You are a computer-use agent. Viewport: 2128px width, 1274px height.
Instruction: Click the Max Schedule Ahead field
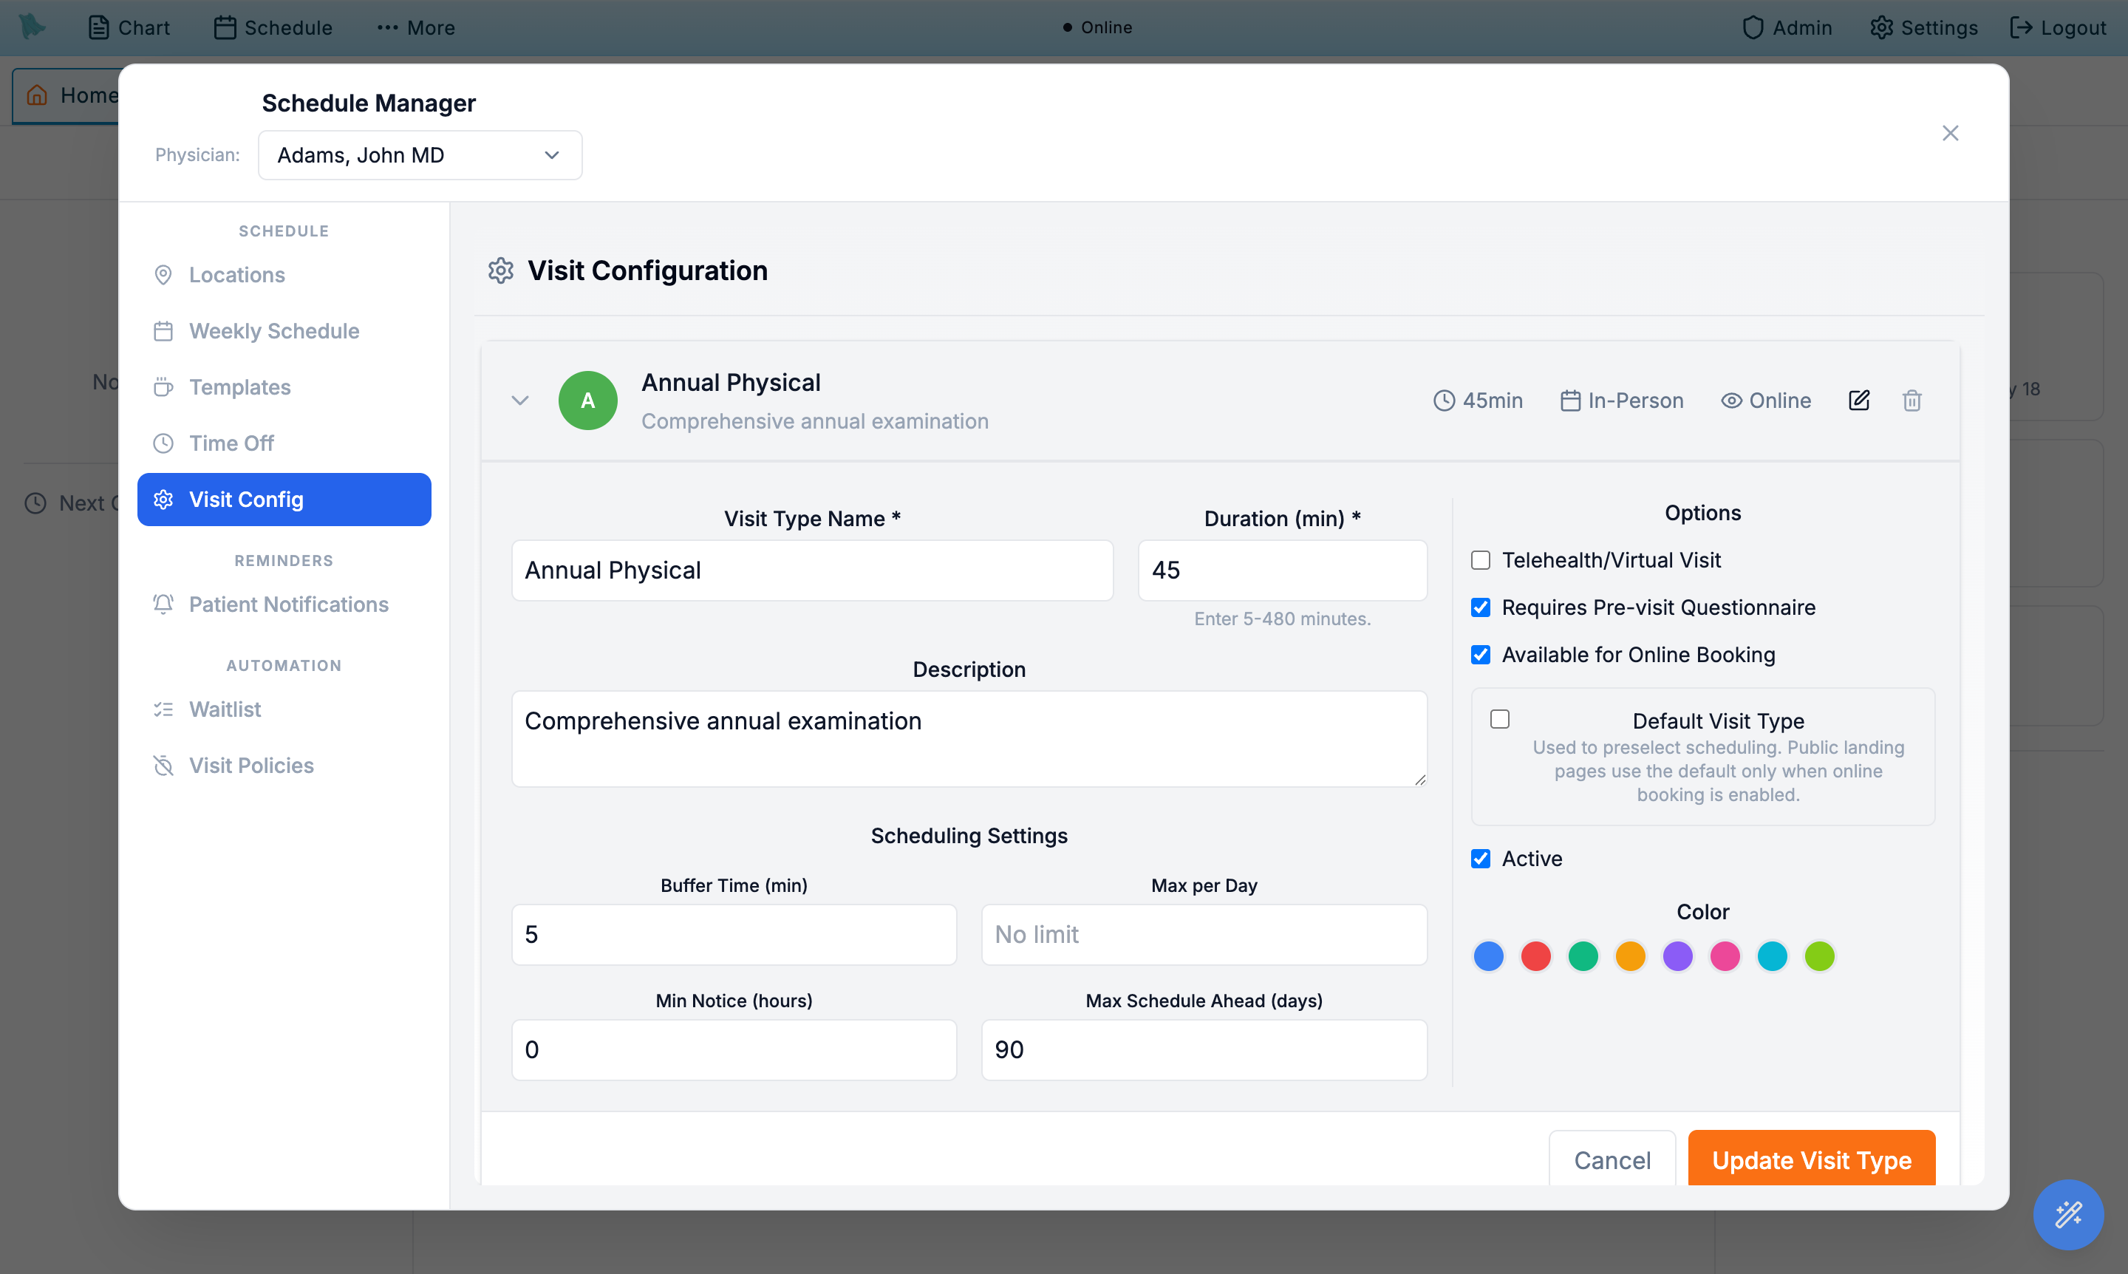(1204, 1050)
